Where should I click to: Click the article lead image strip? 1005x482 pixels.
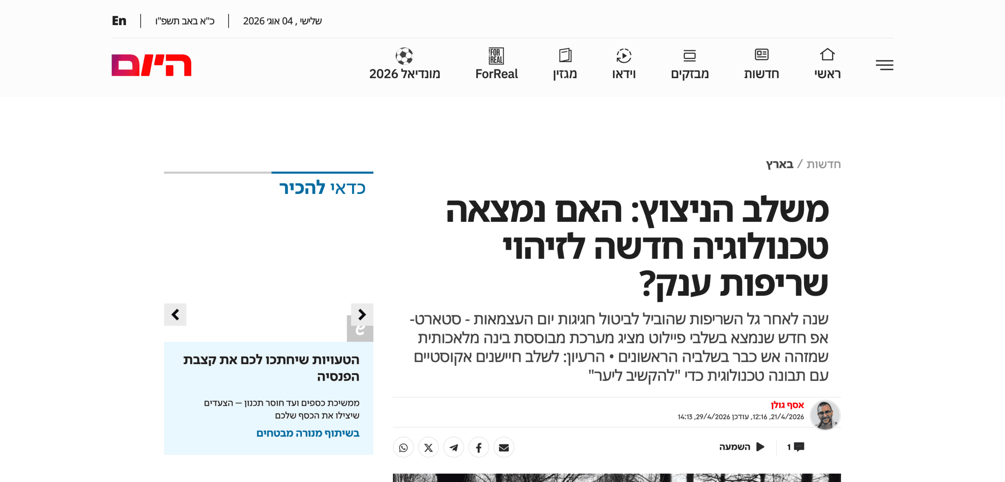point(617,478)
